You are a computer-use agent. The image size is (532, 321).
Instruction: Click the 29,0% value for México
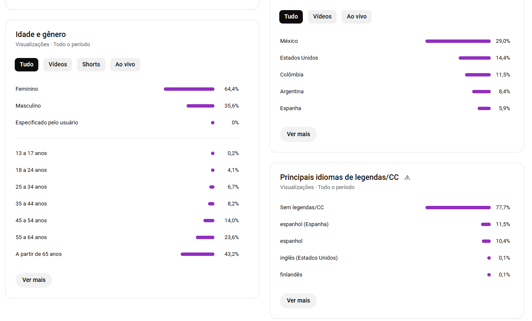point(503,41)
